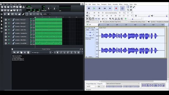Click LMMS open project folder icon
This screenshot has height=95, width=169.
coord(8,7)
